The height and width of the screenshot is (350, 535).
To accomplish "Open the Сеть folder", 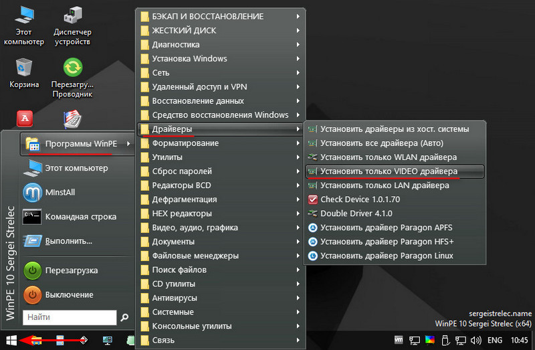I will (221, 73).
